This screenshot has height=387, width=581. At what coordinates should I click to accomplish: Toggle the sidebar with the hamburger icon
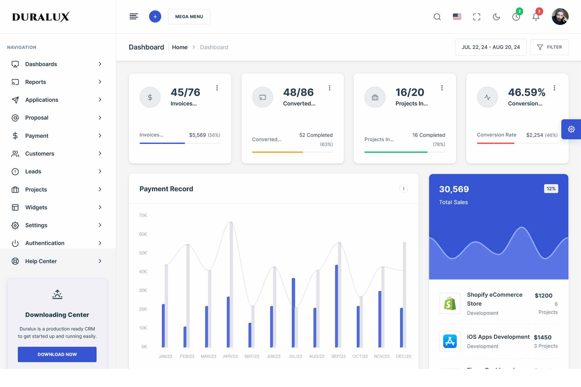click(x=134, y=17)
